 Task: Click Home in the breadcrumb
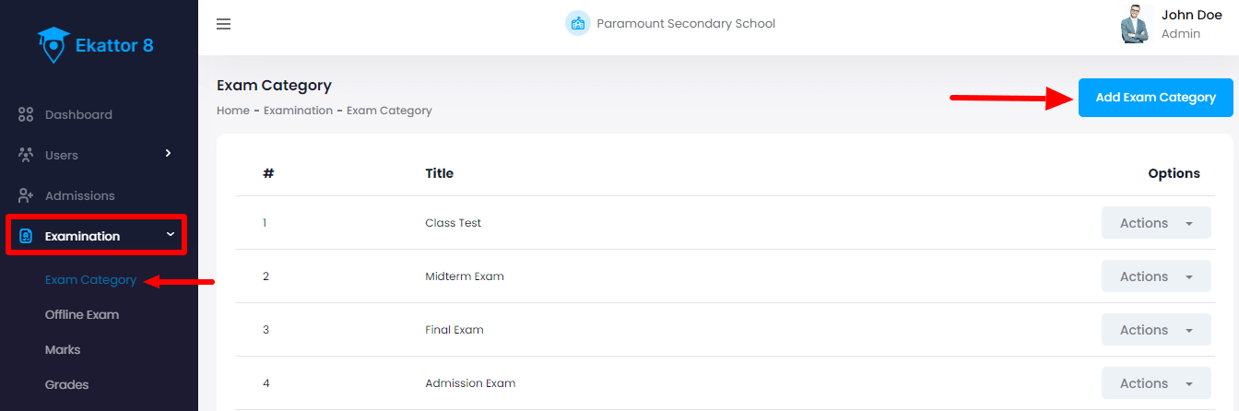click(x=232, y=111)
